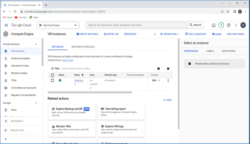Click the Instance templates sidebar icon
The image size is (250, 144).
click(x=6, y=59)
